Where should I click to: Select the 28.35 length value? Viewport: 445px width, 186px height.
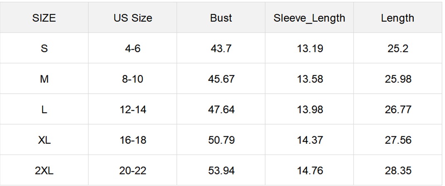click(398, 171)
